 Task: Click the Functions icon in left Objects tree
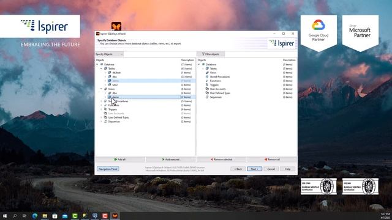point(105,105)
